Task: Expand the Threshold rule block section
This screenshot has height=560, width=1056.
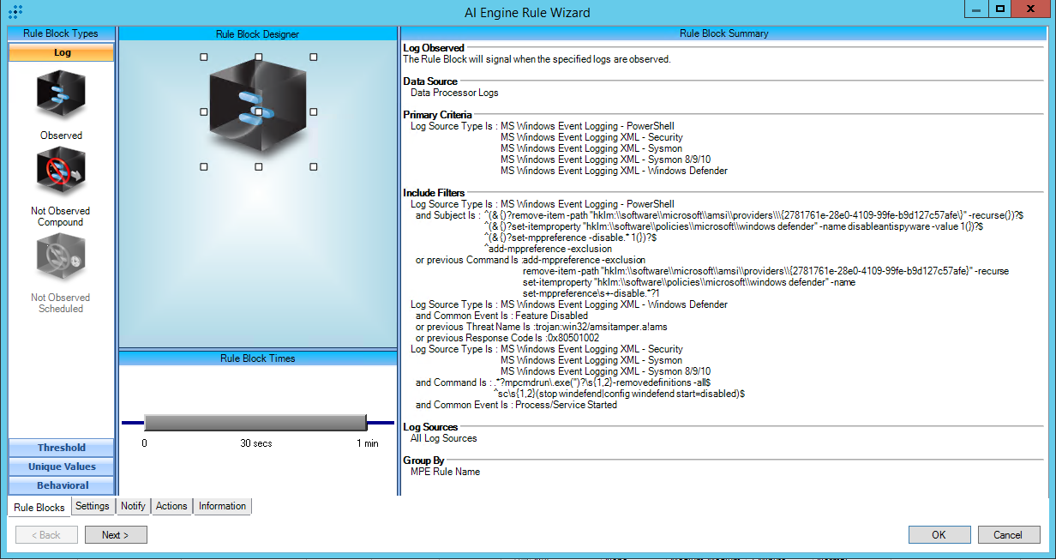Action: [x=61, y=448]
